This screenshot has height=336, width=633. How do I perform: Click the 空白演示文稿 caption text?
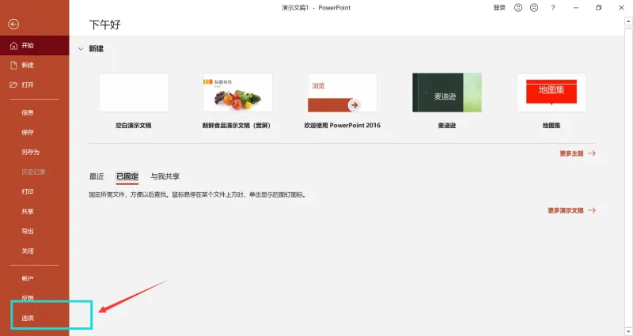click(133, 126)
